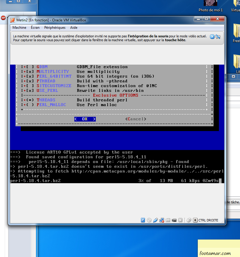This screenshot has height=257, width=240.
Task: Click the network adapters status icon
Action: [x=162, y=220]
